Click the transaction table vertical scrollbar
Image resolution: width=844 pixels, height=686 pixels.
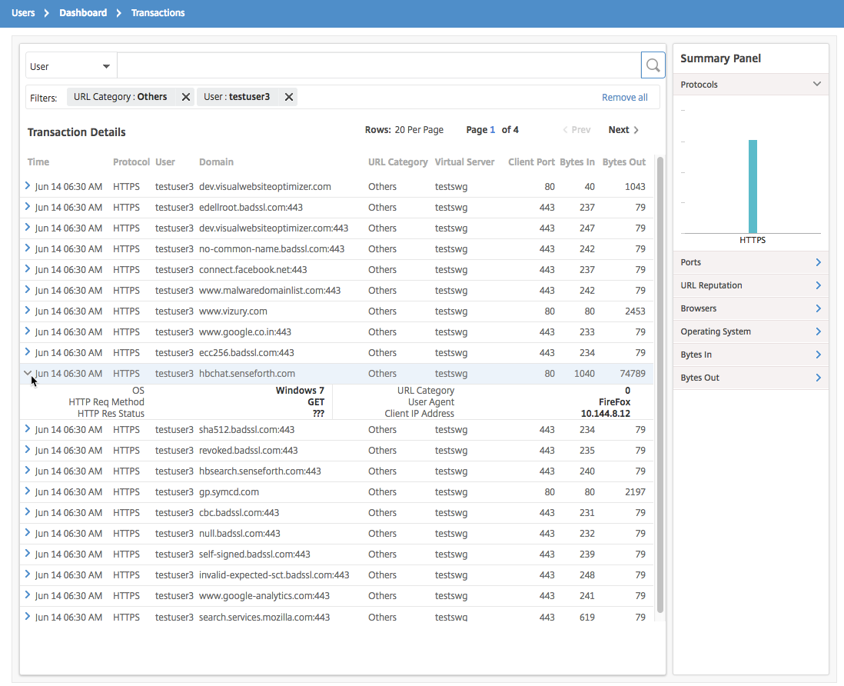[x=660, y=385]
